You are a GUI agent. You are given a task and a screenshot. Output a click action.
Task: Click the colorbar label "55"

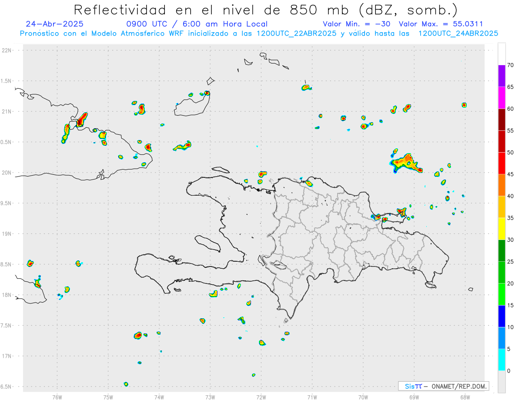click(511, 130)
